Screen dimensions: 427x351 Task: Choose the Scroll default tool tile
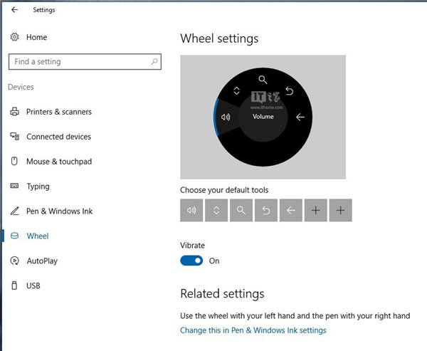[216, 210]
